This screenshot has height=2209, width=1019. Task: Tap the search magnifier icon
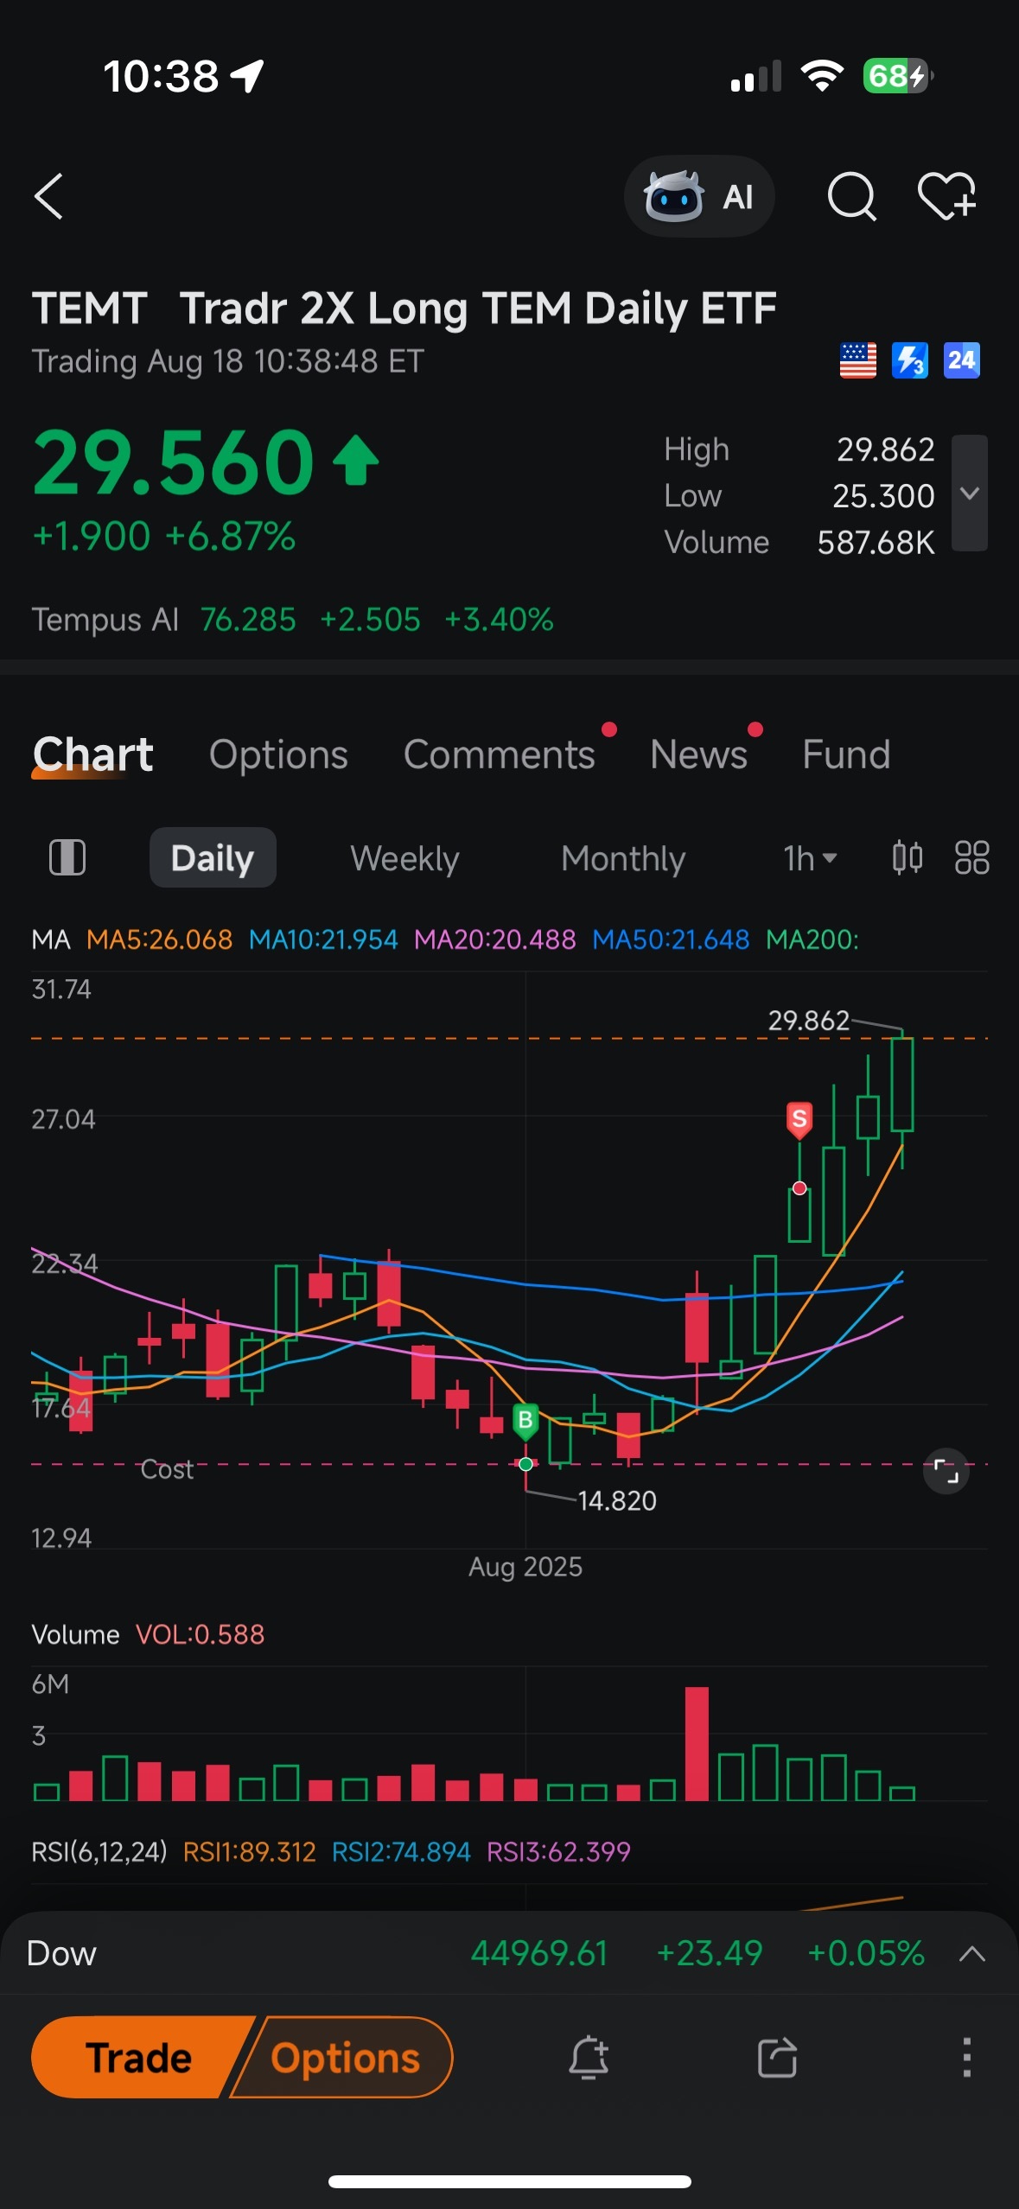point(851,196)
